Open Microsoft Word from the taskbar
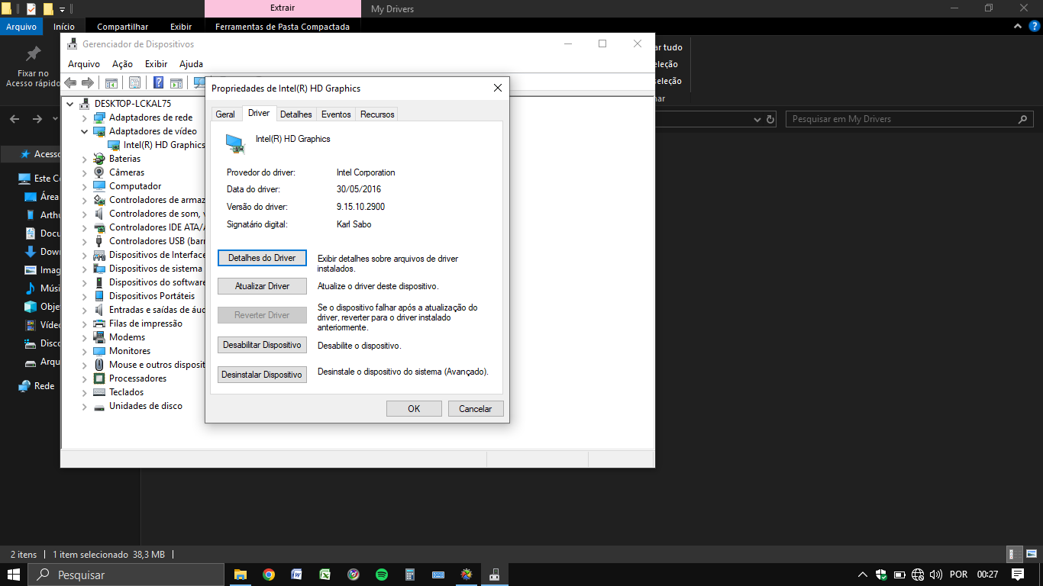This screenshot has height=586, width=1043. tap(297, 575)
